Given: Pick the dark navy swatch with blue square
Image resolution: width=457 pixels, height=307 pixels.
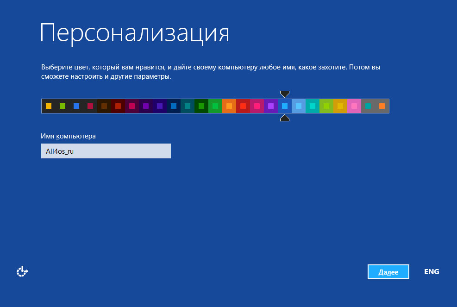Looking at the screenshot, I should pyautogui.click(x=174, y=106).
